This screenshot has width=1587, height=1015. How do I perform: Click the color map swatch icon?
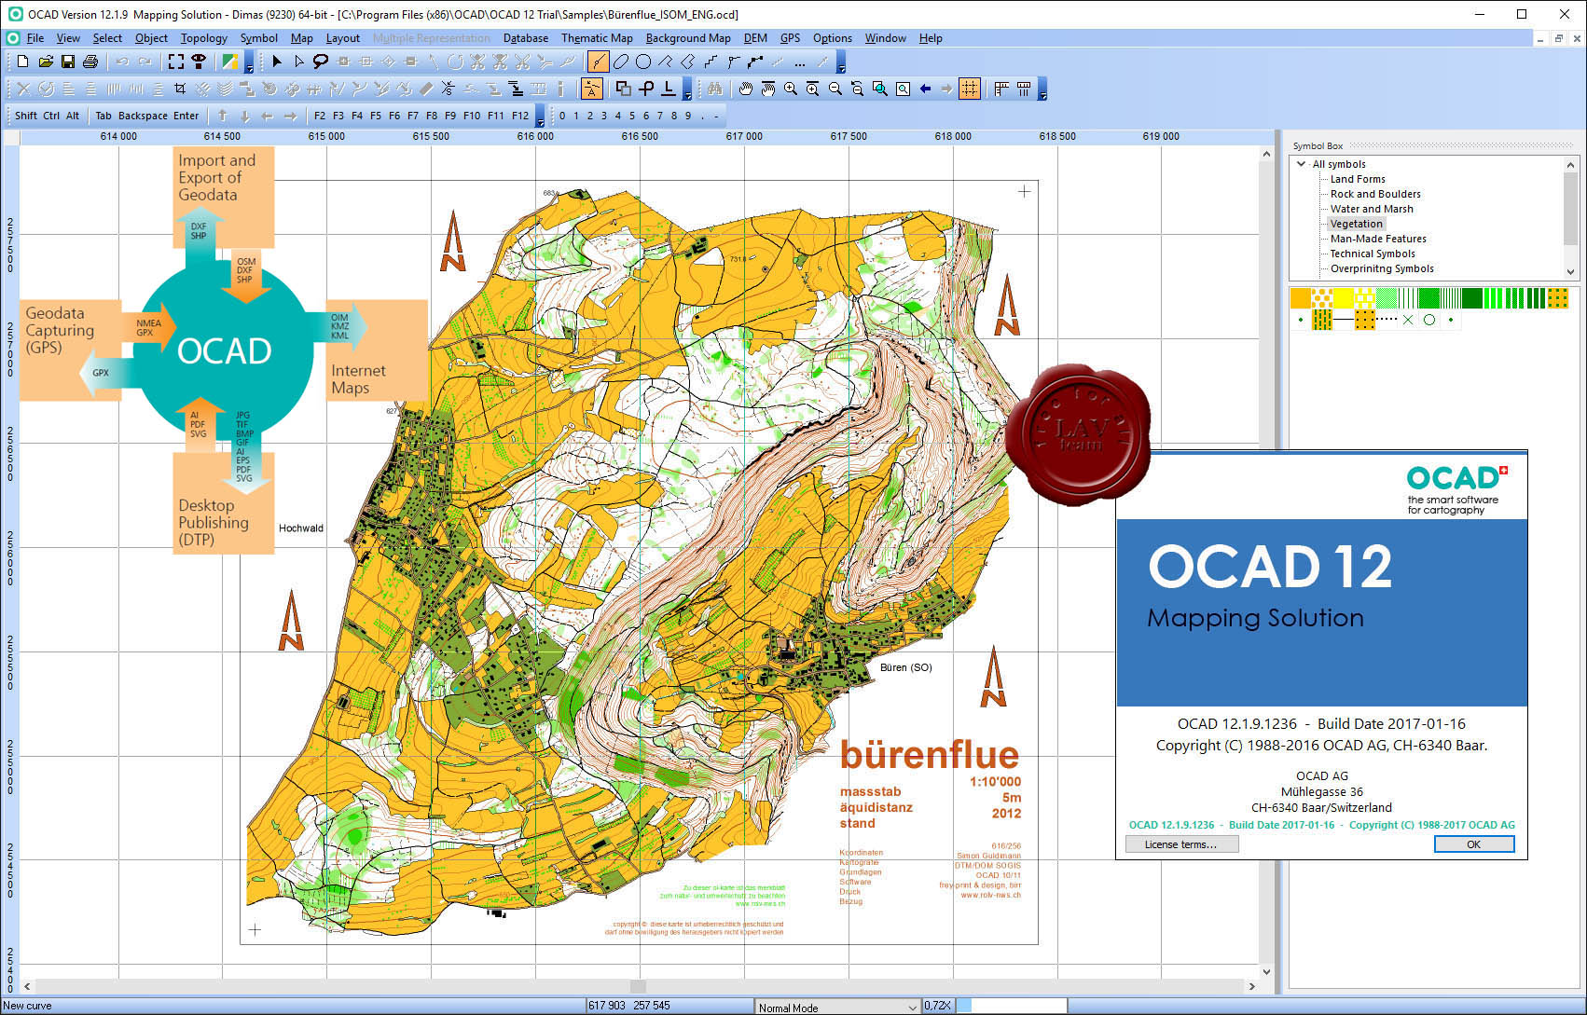tap(228, 62)
